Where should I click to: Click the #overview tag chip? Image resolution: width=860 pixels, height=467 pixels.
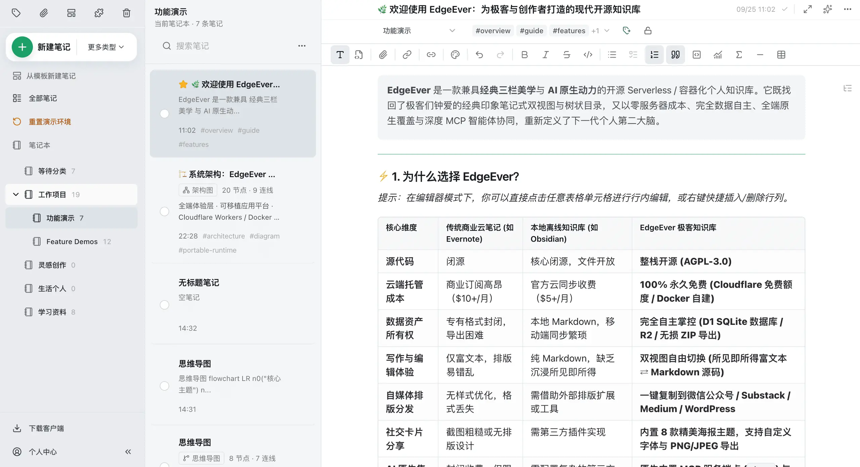pos(493,31)
